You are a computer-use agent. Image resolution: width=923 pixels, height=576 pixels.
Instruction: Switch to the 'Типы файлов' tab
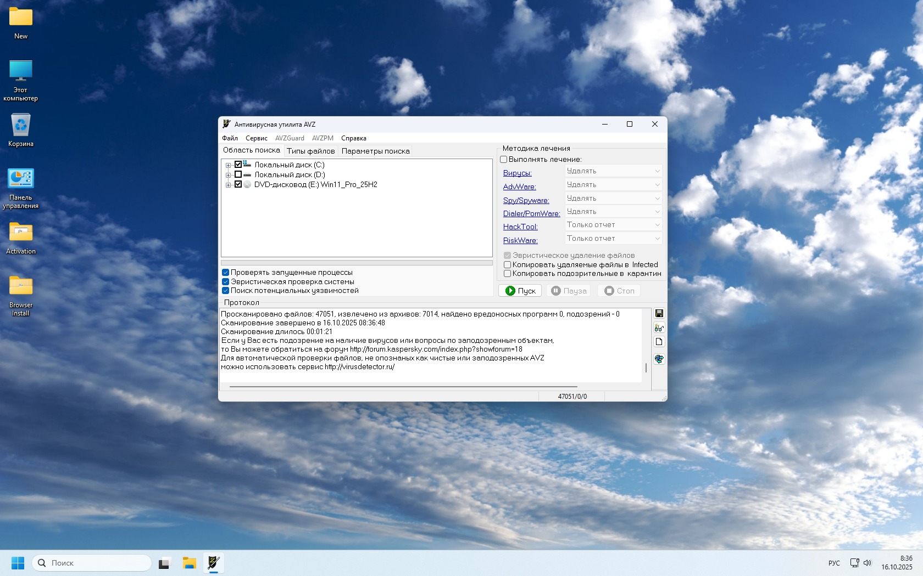[x=310, y=151]
